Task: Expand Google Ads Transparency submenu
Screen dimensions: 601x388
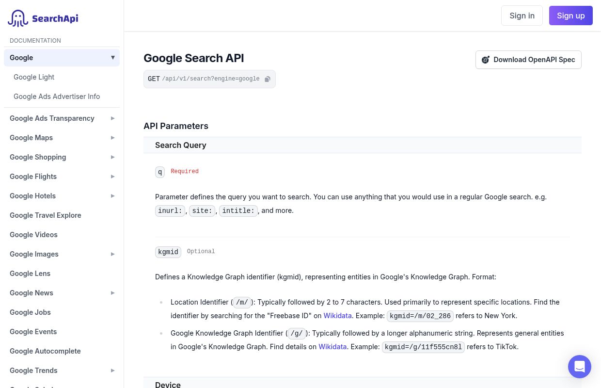Action: (x=113, y=118)
